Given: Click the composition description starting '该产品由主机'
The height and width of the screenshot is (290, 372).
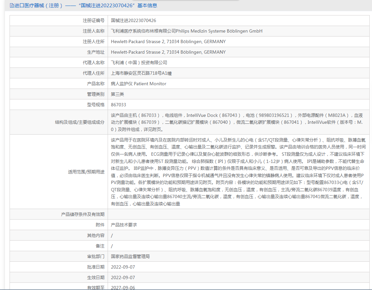Looking at the screenshot, I should pyautogui.click(x=237, y=122).
